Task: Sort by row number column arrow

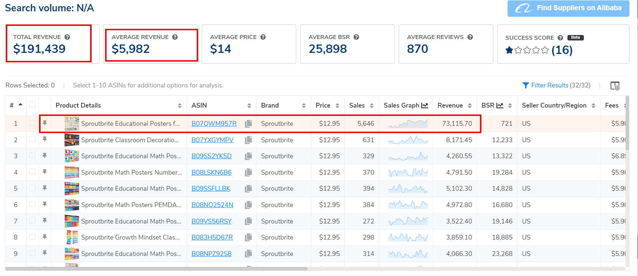Action: (x=20, y=105)
